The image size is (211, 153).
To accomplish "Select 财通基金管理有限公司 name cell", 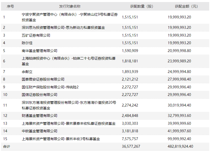I will tap(40, 116).
